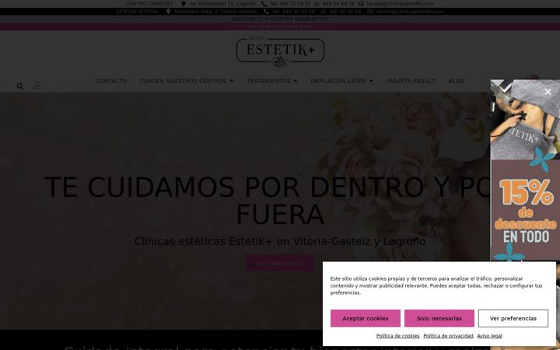Screen dimensions: 560x350
Task: Click the Logroño phone icon
Action: (264, 4)
